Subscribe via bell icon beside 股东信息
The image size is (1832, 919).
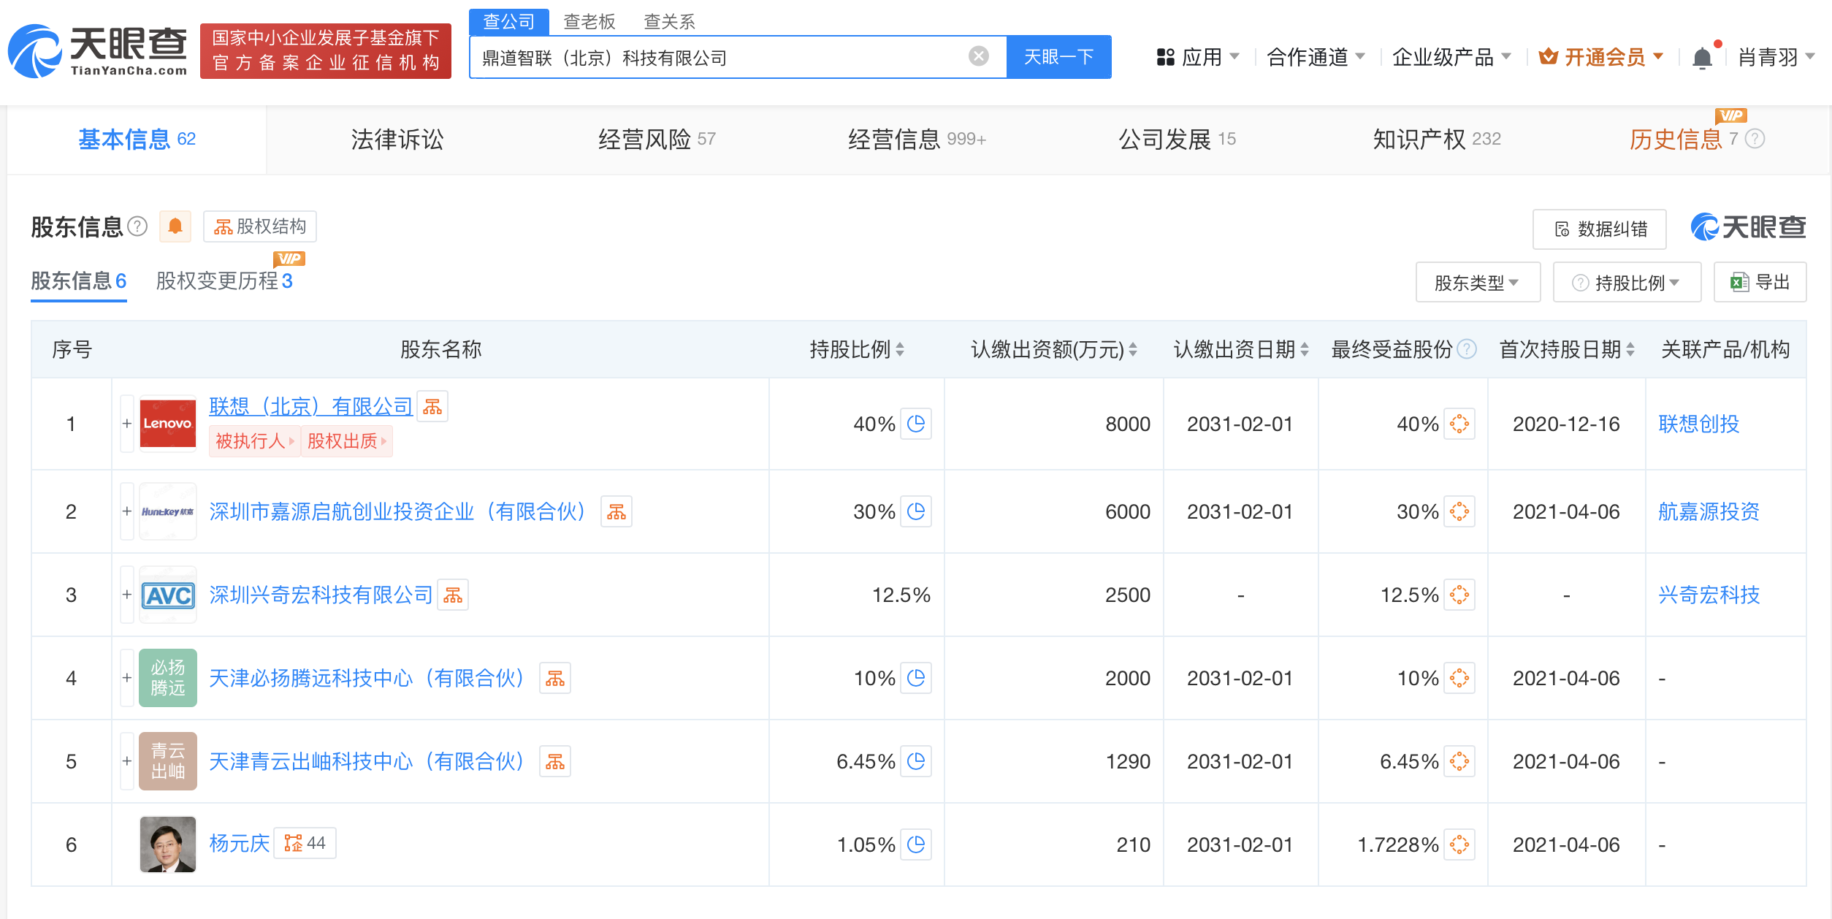pos(175,226)
